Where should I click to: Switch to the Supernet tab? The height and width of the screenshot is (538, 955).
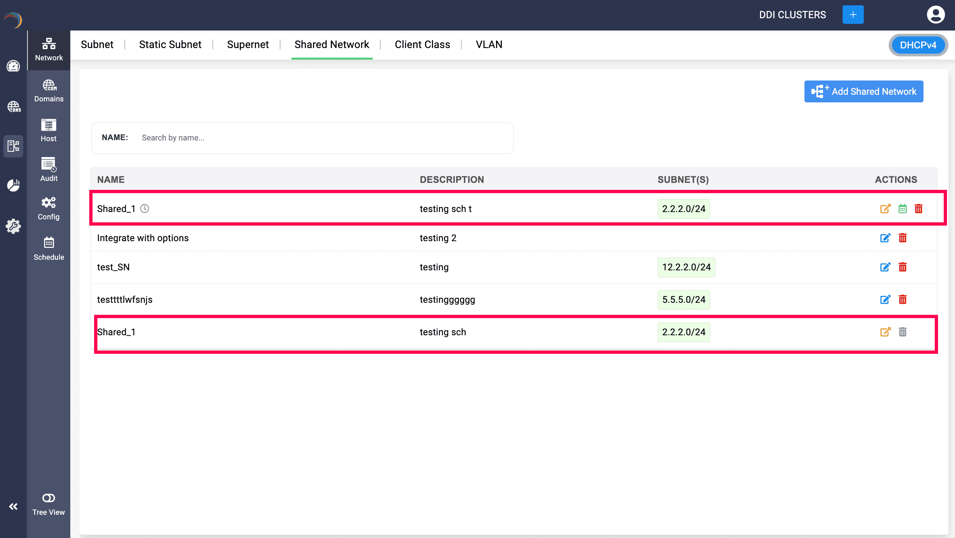click(248, 44)
